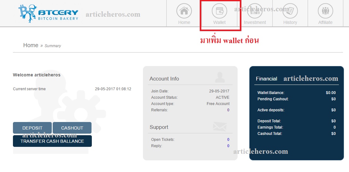Open the Reply count link

(228, 146)
